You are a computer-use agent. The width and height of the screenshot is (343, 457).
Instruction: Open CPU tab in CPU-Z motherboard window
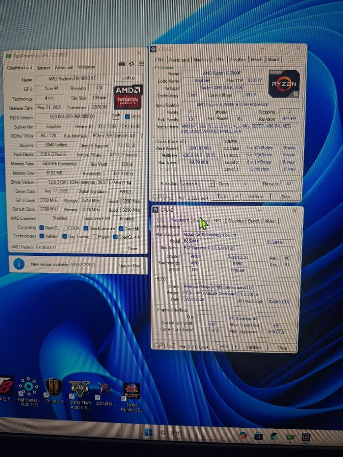pos(161,220)
